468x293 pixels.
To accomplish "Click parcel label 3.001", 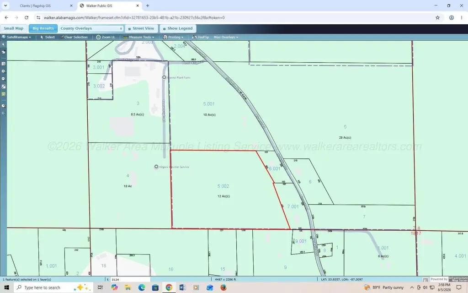I will tap(99, 68).
